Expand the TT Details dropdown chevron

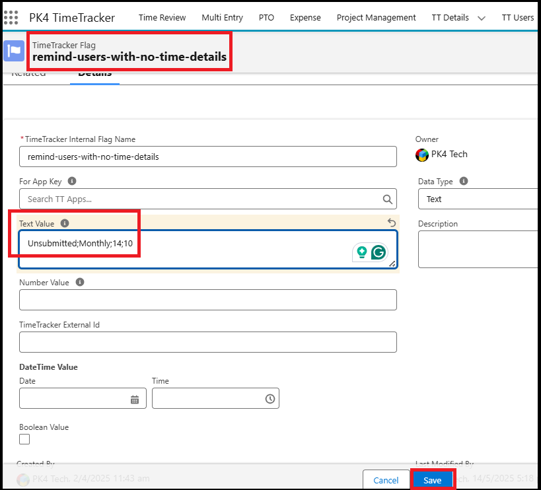tap(482, 18)
